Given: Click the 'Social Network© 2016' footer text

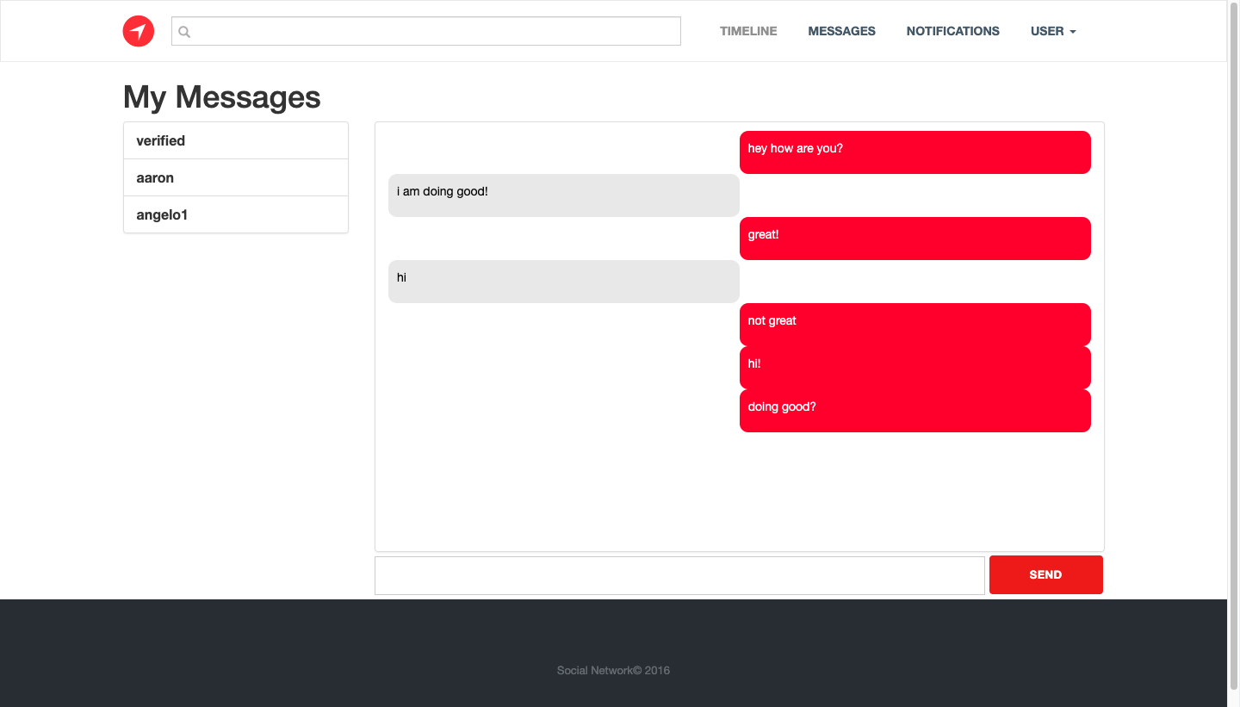Looking at the screenshot, I should point(613,670).
